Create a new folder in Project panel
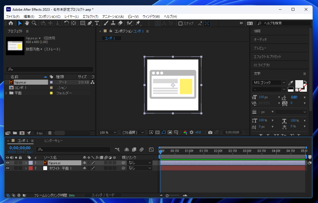The width and height of the screenshot is (318, 203). point(15,133)
